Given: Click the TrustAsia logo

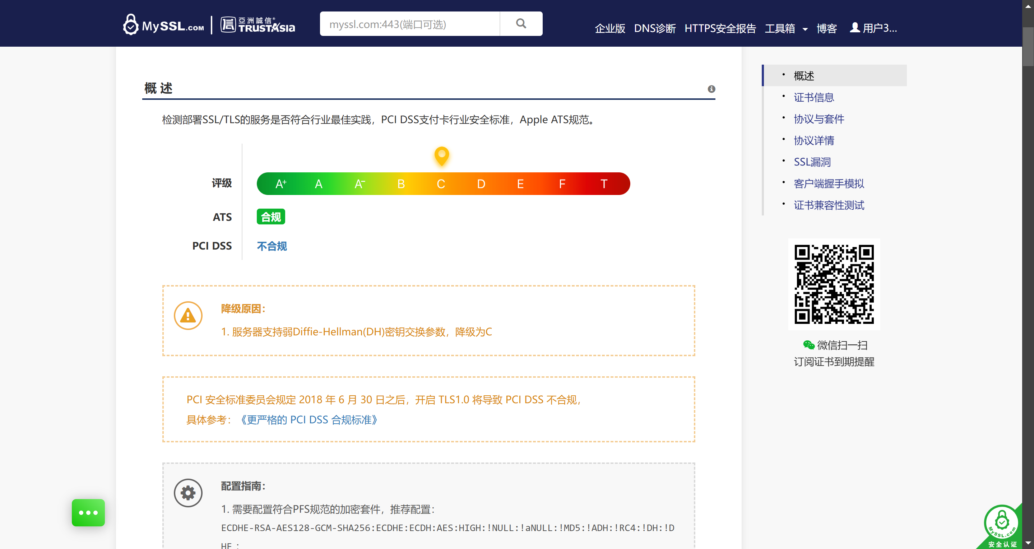Looking at the screenshot, I should (x=257, y=25).
